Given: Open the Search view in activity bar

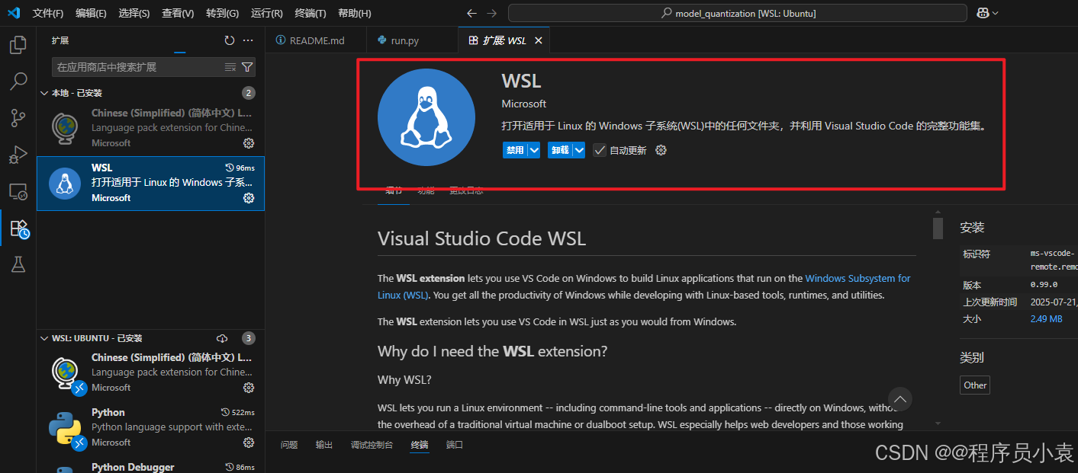Looking at the screenshot, I should pos(18,81).
